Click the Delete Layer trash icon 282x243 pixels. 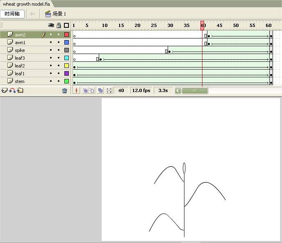(x=65, y=91)
